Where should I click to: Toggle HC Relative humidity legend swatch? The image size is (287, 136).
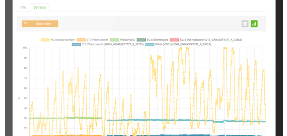coord(45,40)
